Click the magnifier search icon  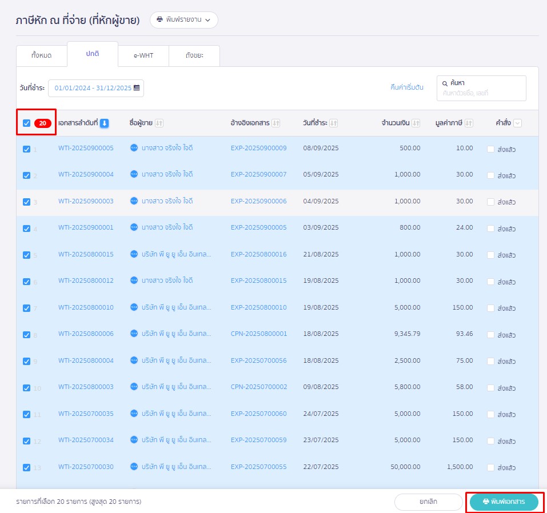click(x=445, y=83)
